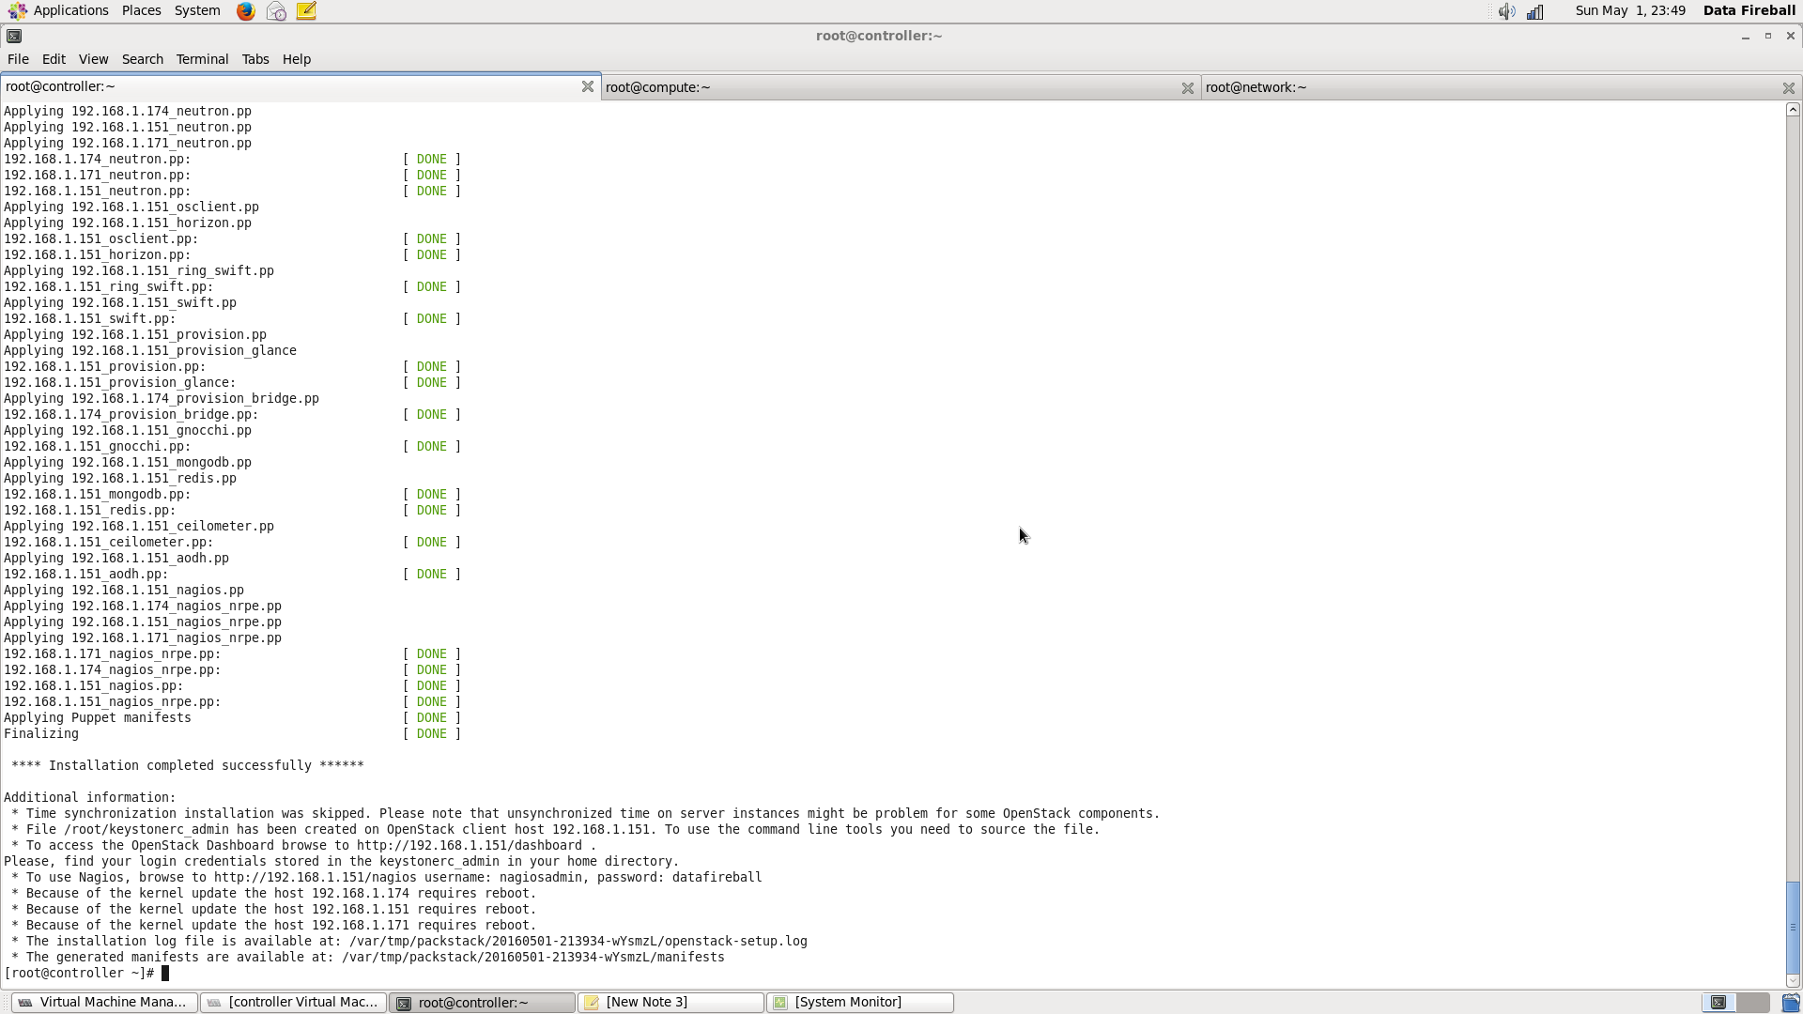The image size is (1803, 1014).
Task: Click the terminal icon in the window titlebar
Action: pyautogui.click(x=13, y=36)
